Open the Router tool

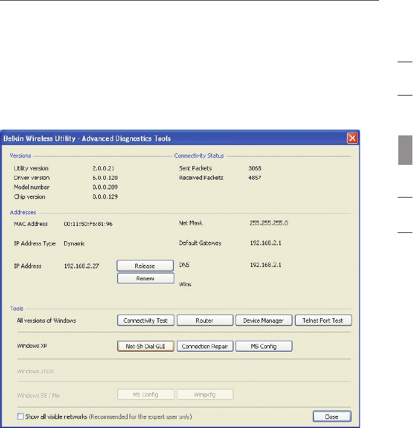[205, 320]
